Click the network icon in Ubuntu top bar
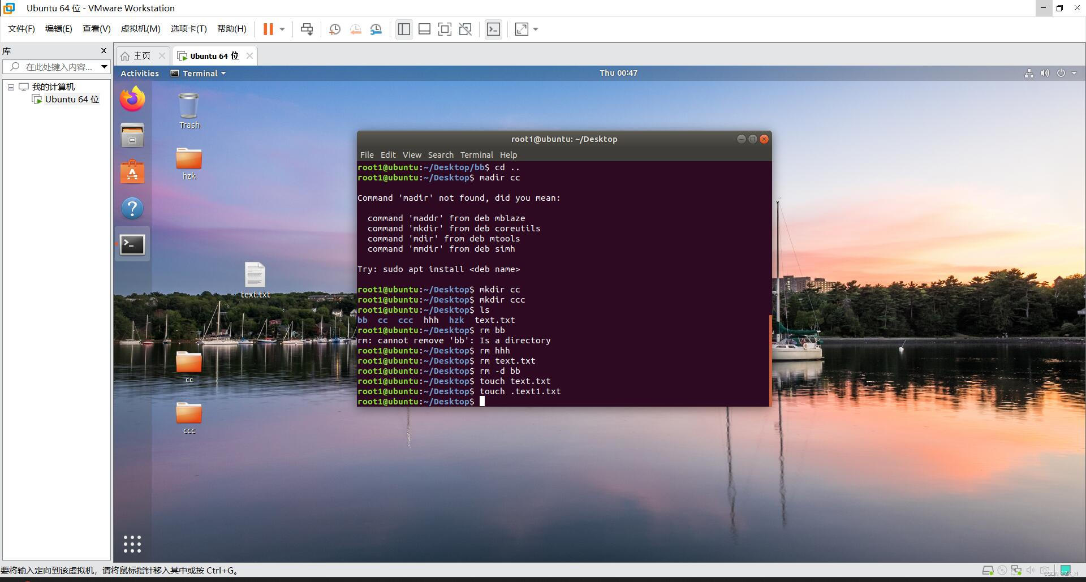Screen dimensions: 1086x582 [x=1029, y=73]
